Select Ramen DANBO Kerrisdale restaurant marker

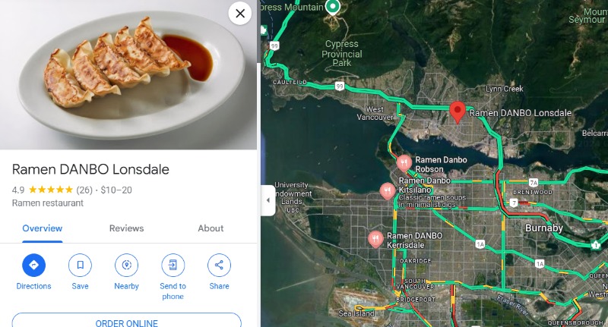(375, 239)
